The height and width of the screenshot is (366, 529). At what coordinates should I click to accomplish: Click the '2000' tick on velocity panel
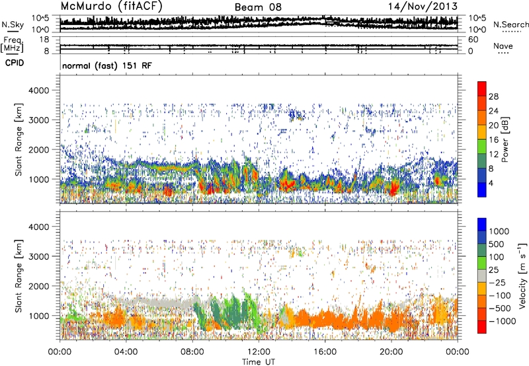(x=39, y=286)
